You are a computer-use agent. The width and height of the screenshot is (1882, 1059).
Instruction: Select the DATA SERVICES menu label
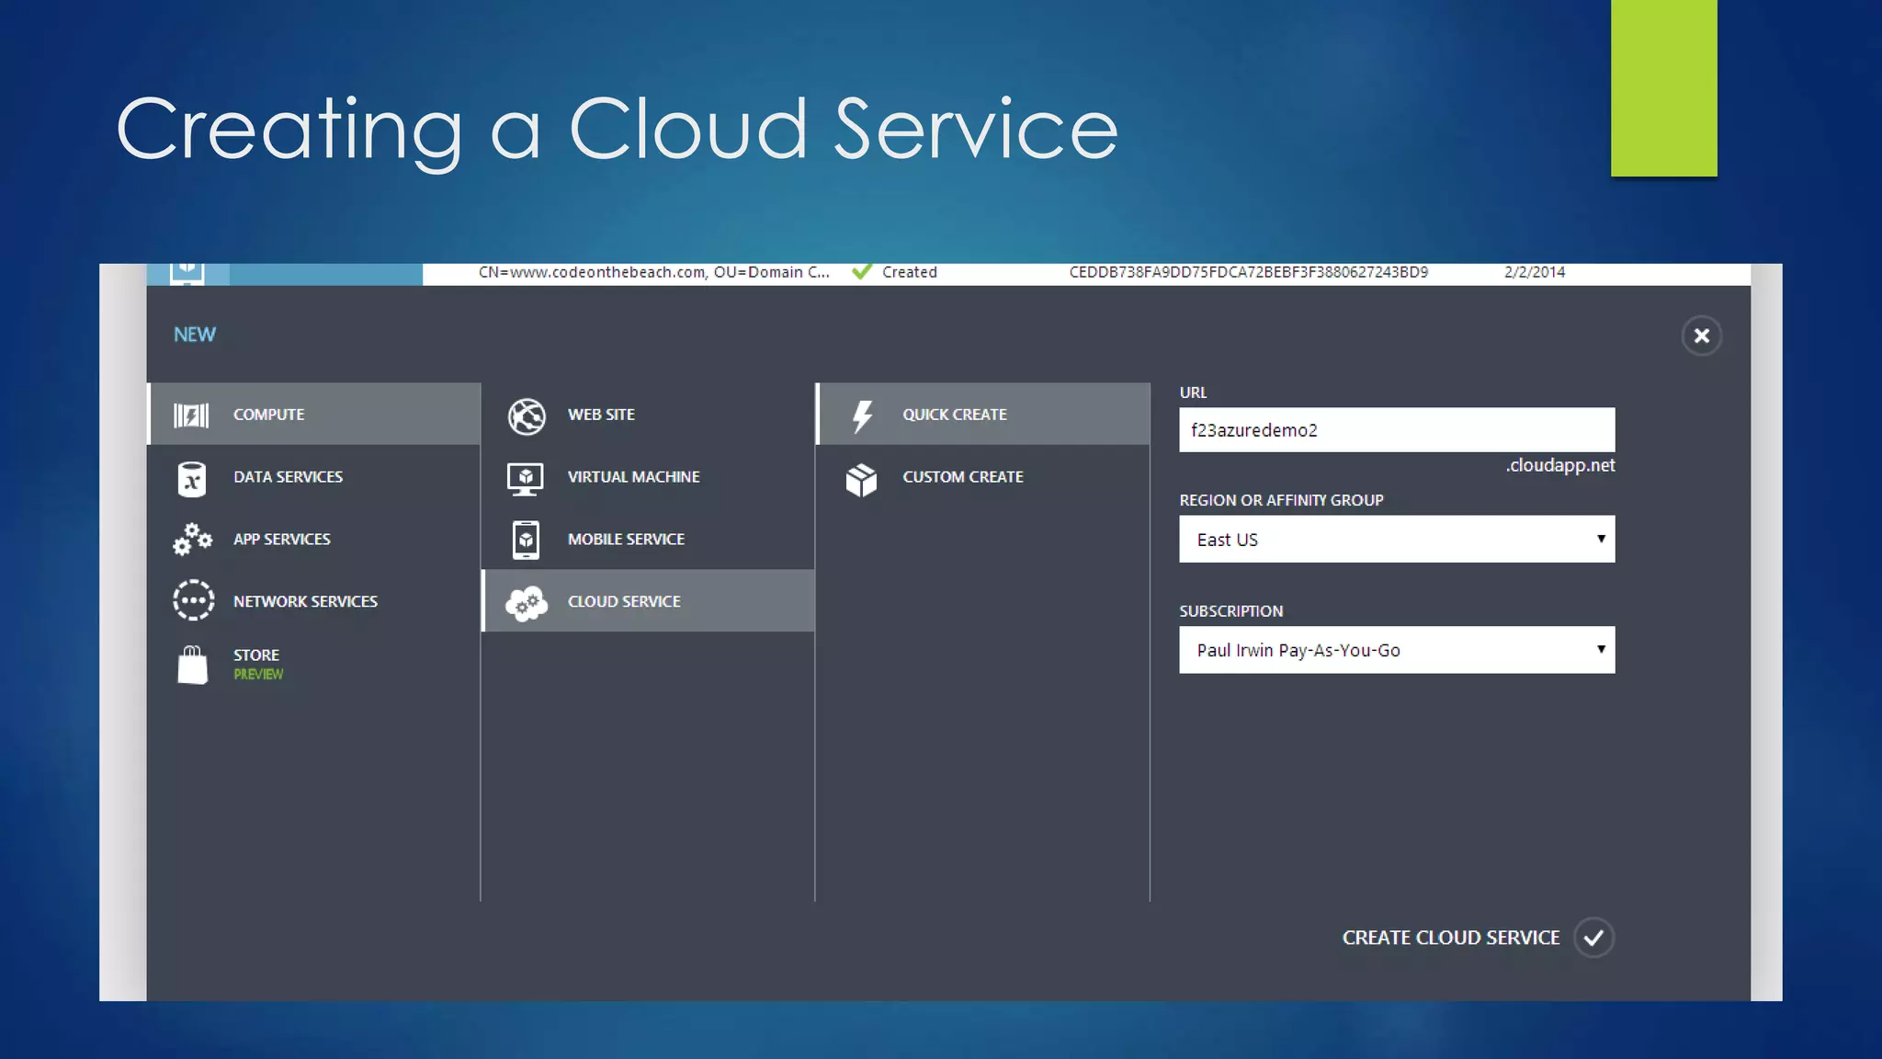[288, 477]
